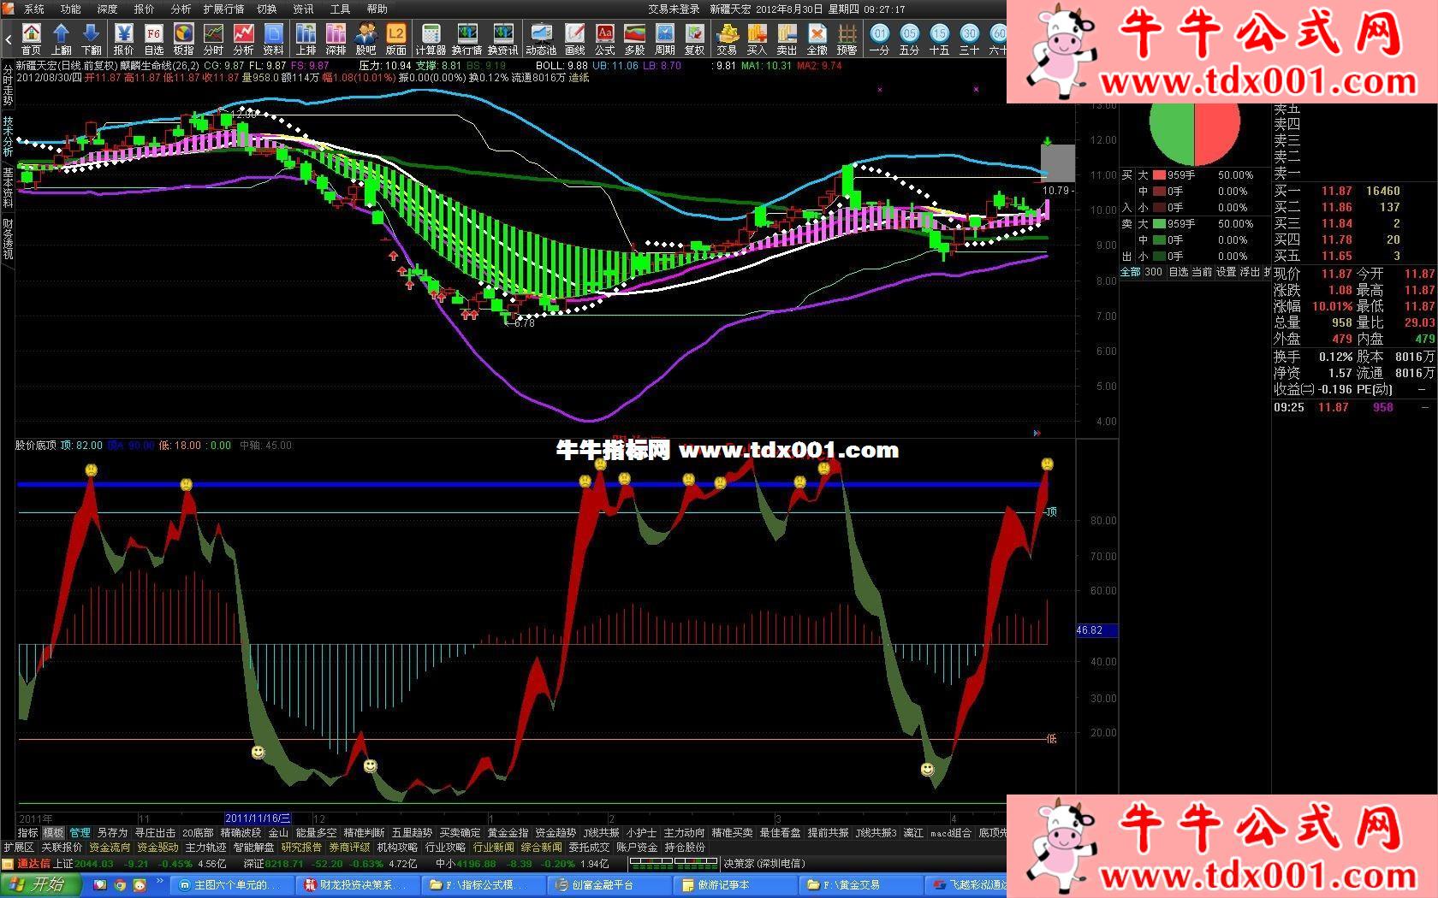Click the 另存为 save-as tab
Viewport: 1438px width, 898px height.
(x=112, y=832)
